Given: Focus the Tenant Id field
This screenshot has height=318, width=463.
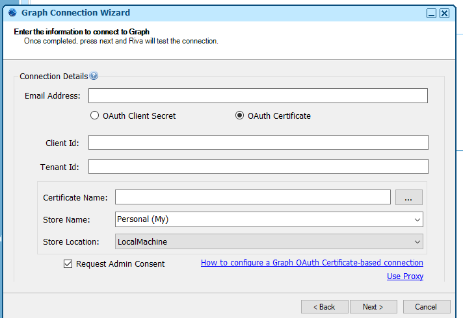Looking at the screenshot, I should [x=258, y=167].
